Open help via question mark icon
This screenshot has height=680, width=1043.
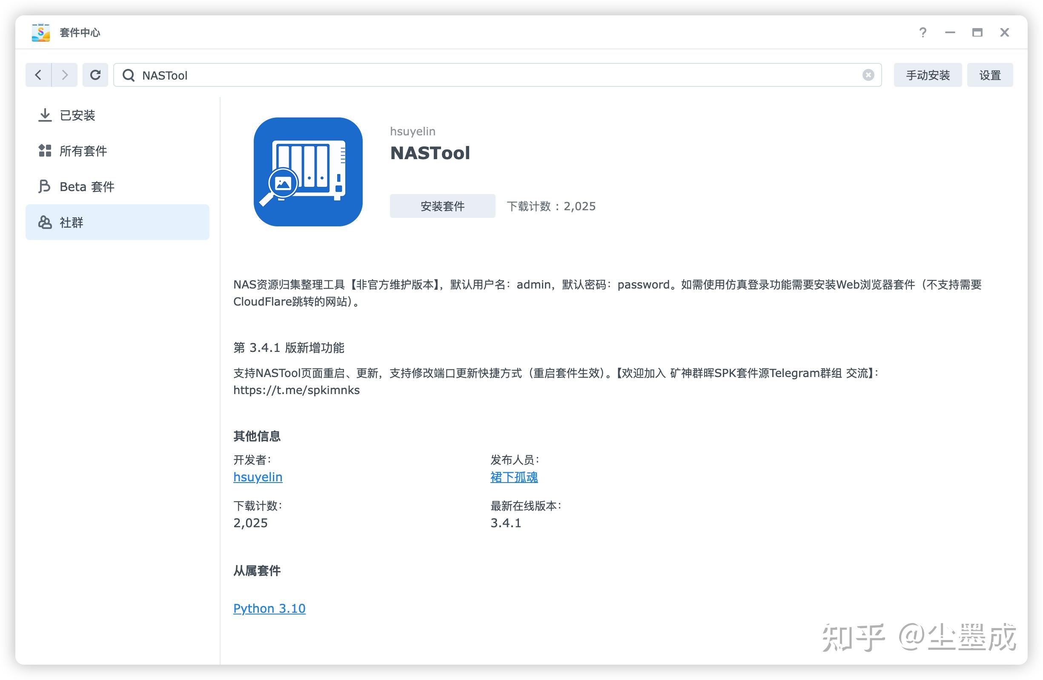click(923, 32)
